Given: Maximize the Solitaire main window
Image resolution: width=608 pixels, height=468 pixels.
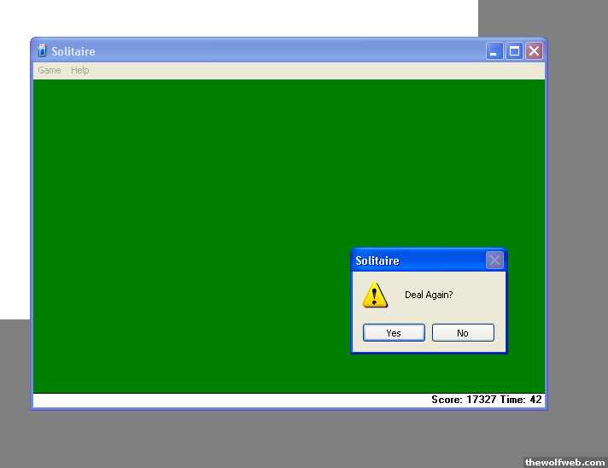Looking at the screenshot, I should pyautogui.click(x=514, y=51).
